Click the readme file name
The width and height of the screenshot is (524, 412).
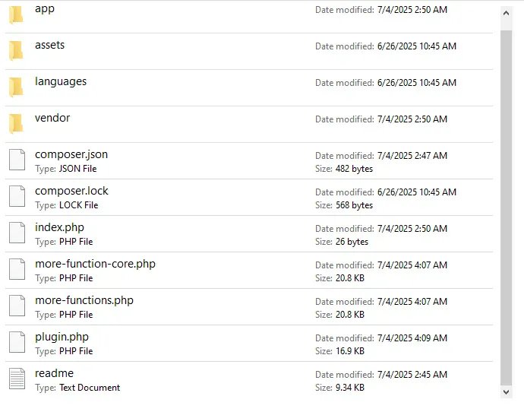54,373
